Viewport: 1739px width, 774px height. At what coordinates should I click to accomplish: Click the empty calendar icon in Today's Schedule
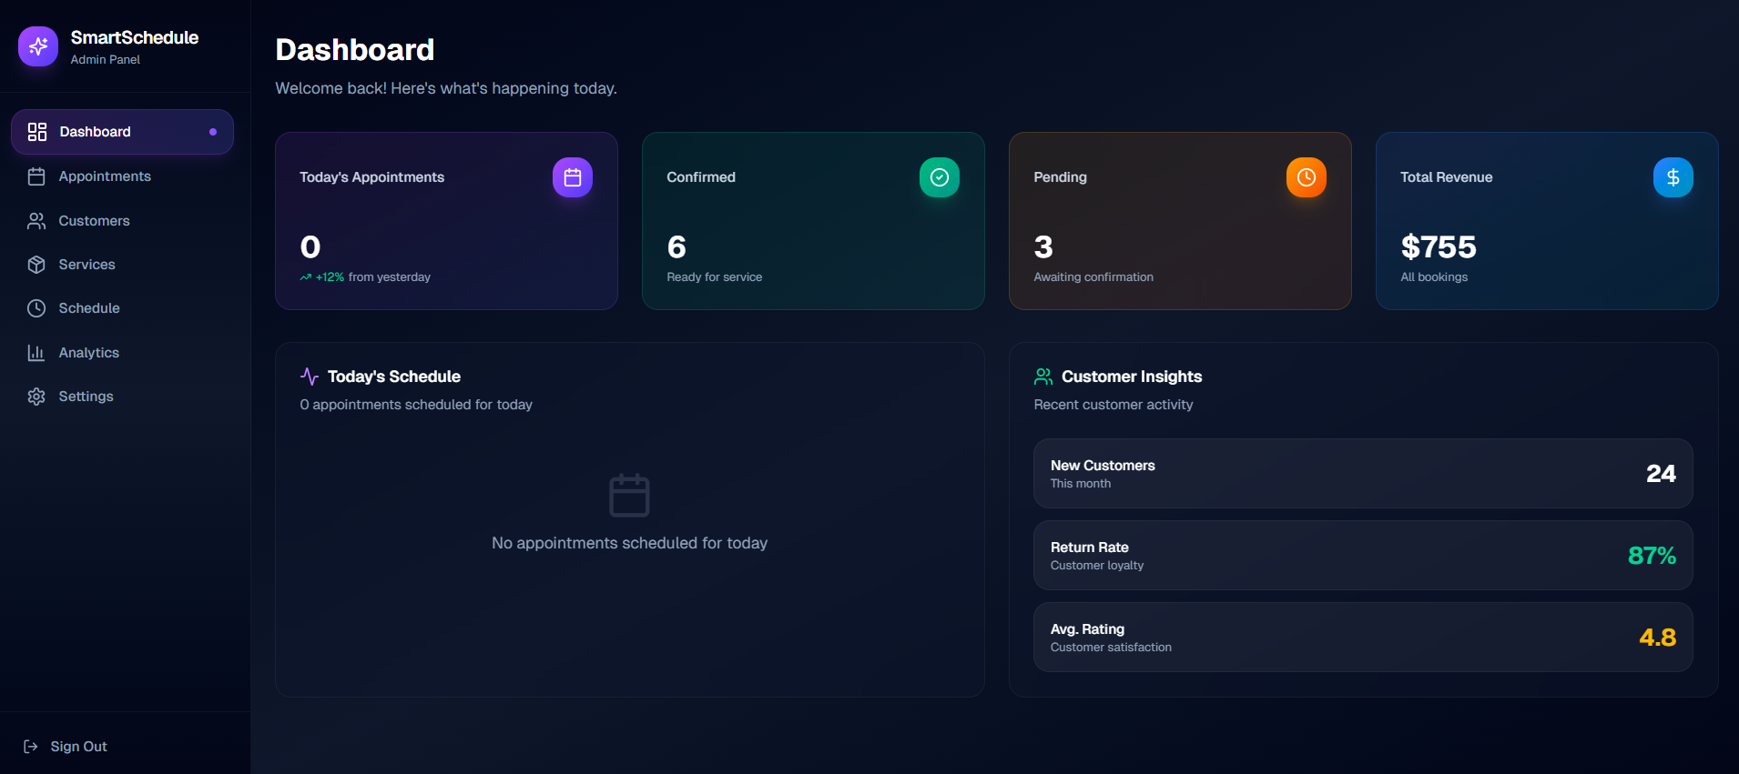click(x=629, y=496)
